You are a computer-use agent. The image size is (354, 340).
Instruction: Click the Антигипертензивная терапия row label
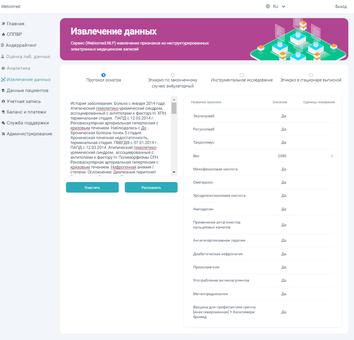(219, 240)
